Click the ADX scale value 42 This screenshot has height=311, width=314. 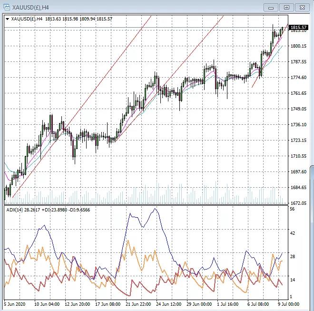[293, 233]
